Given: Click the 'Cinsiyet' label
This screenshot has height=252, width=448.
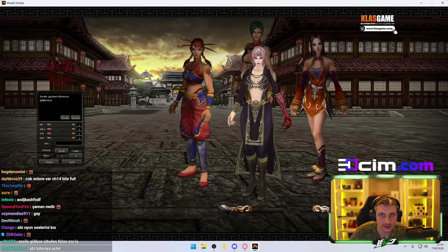Looking at the screenshot, I should point(46,150).
